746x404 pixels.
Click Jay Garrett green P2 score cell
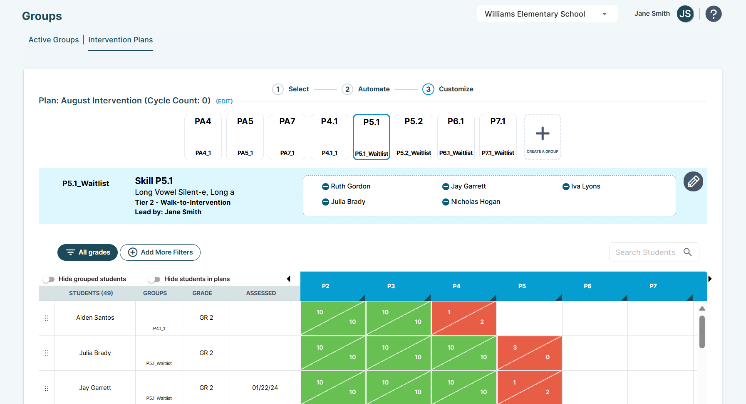333,387
